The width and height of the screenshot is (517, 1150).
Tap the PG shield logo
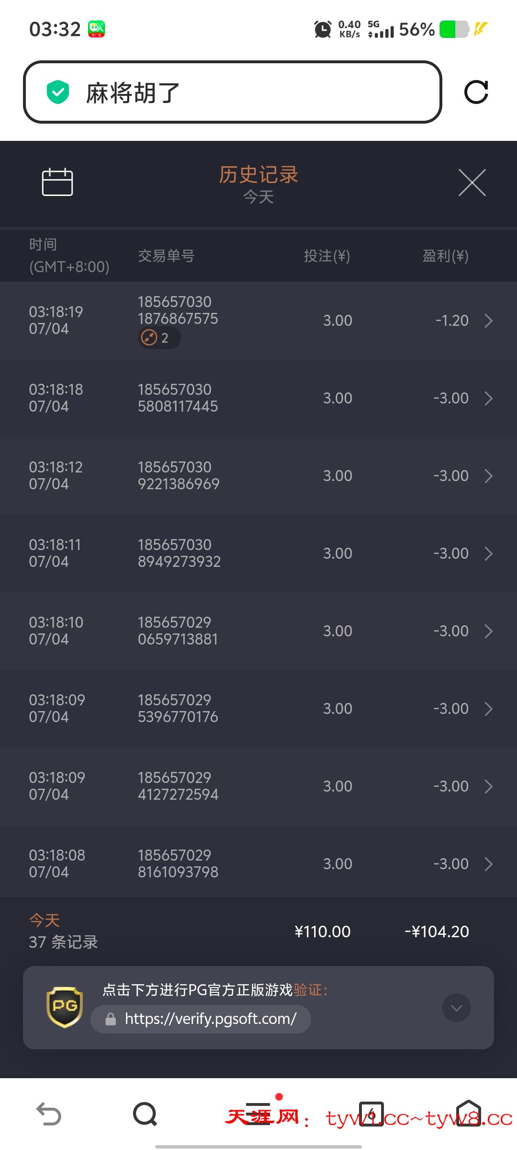[x=65, y=1007]
